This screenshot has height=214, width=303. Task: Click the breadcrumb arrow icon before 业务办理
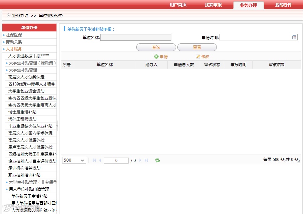point(8,15)
